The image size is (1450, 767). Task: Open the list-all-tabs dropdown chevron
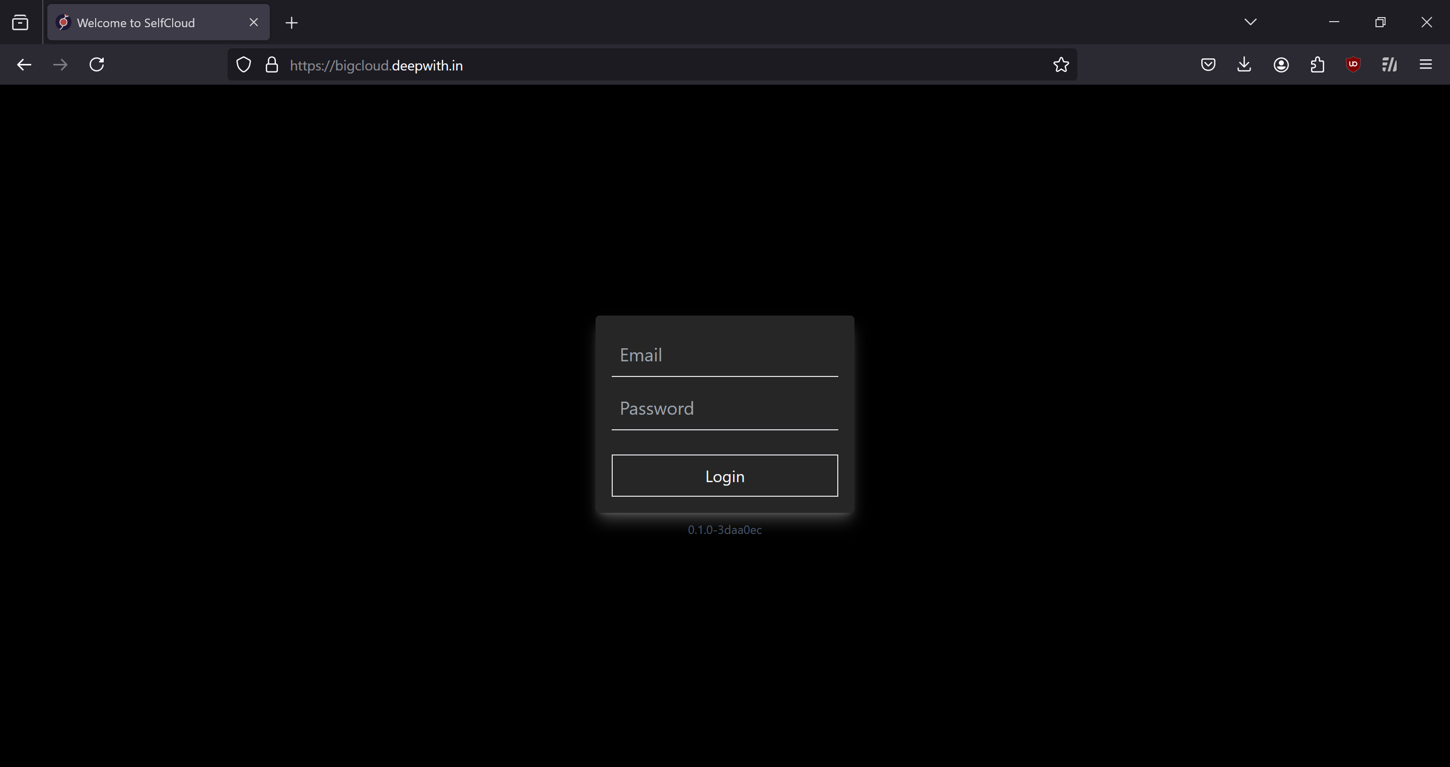1250,22
